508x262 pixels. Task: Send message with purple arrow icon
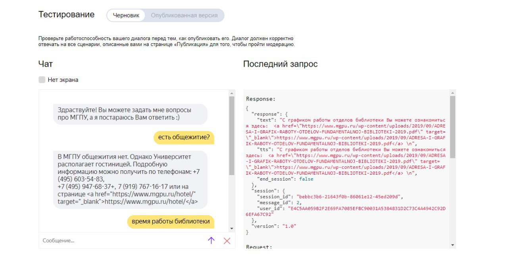point(211,241)
